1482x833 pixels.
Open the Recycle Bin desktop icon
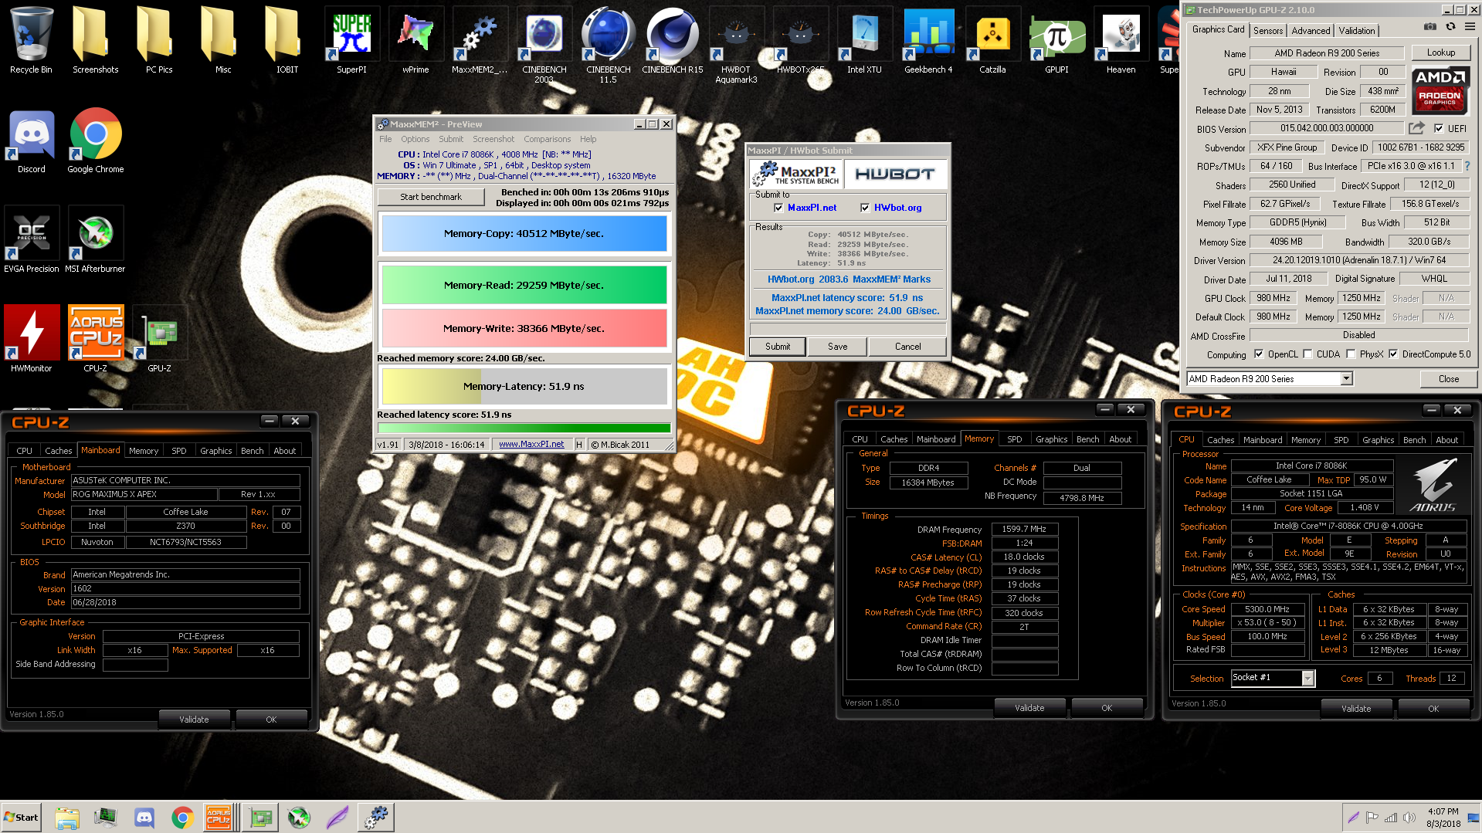[31, 40]
